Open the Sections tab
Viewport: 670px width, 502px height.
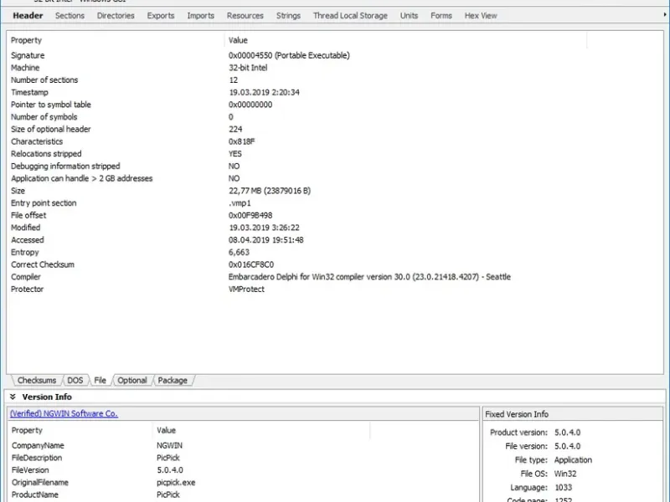tap(70, 16)
